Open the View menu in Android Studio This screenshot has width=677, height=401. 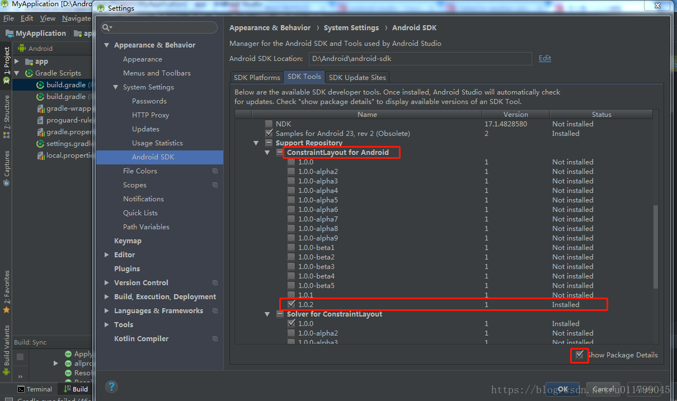point(48,18)
